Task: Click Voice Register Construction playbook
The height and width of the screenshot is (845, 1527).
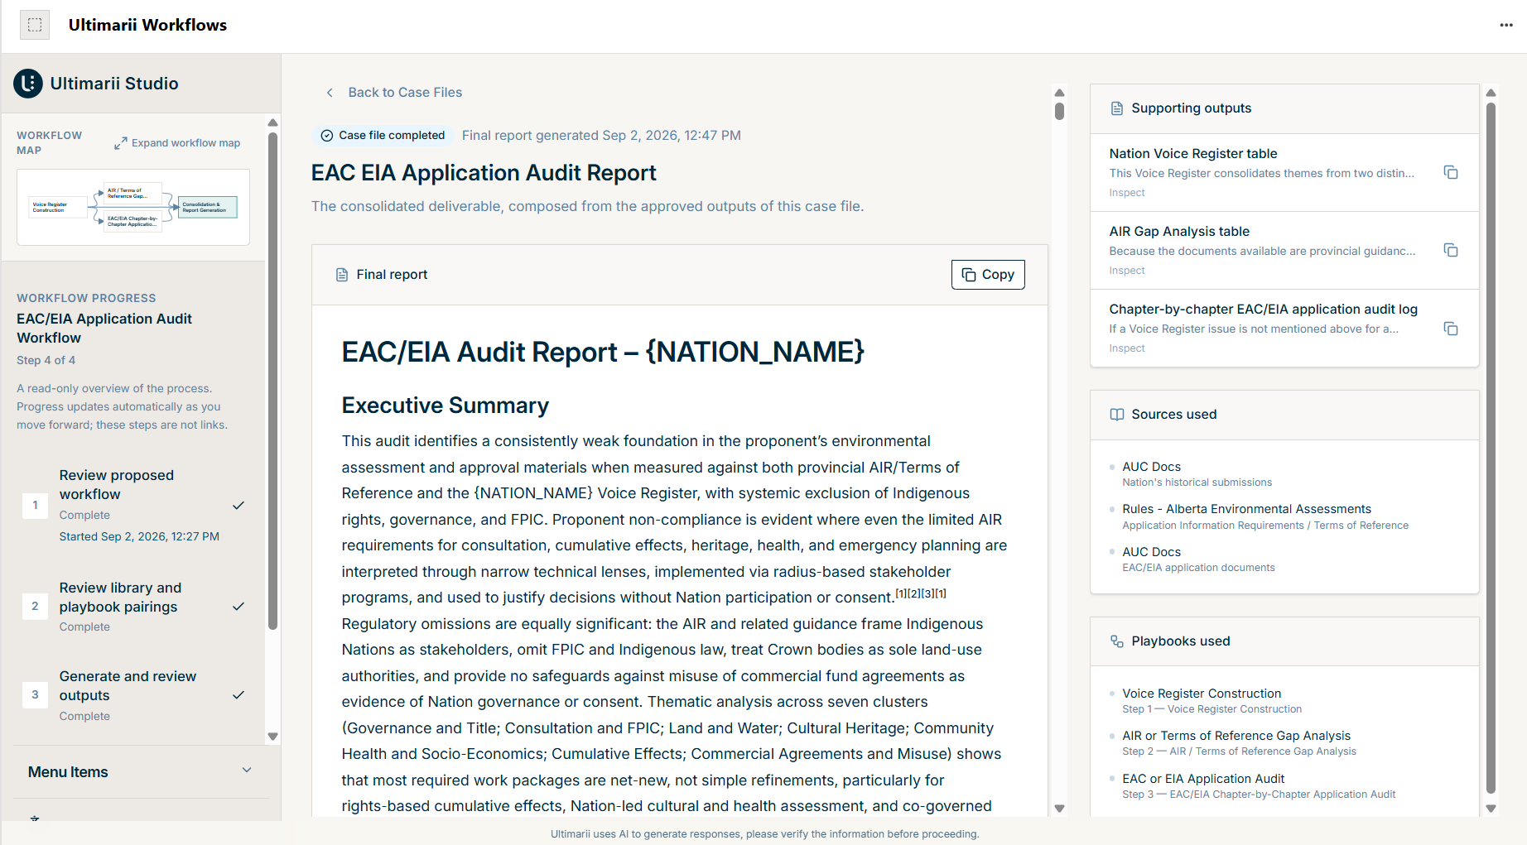Action: 1202,694
